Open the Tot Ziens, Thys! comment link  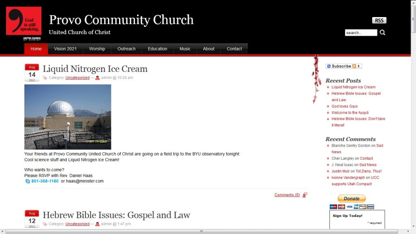coord(368,171)
